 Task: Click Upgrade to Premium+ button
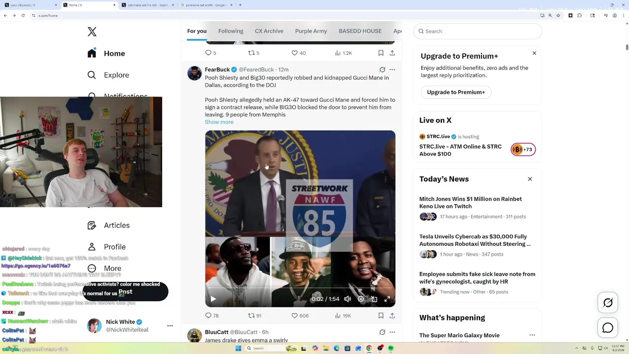[456, 92]
